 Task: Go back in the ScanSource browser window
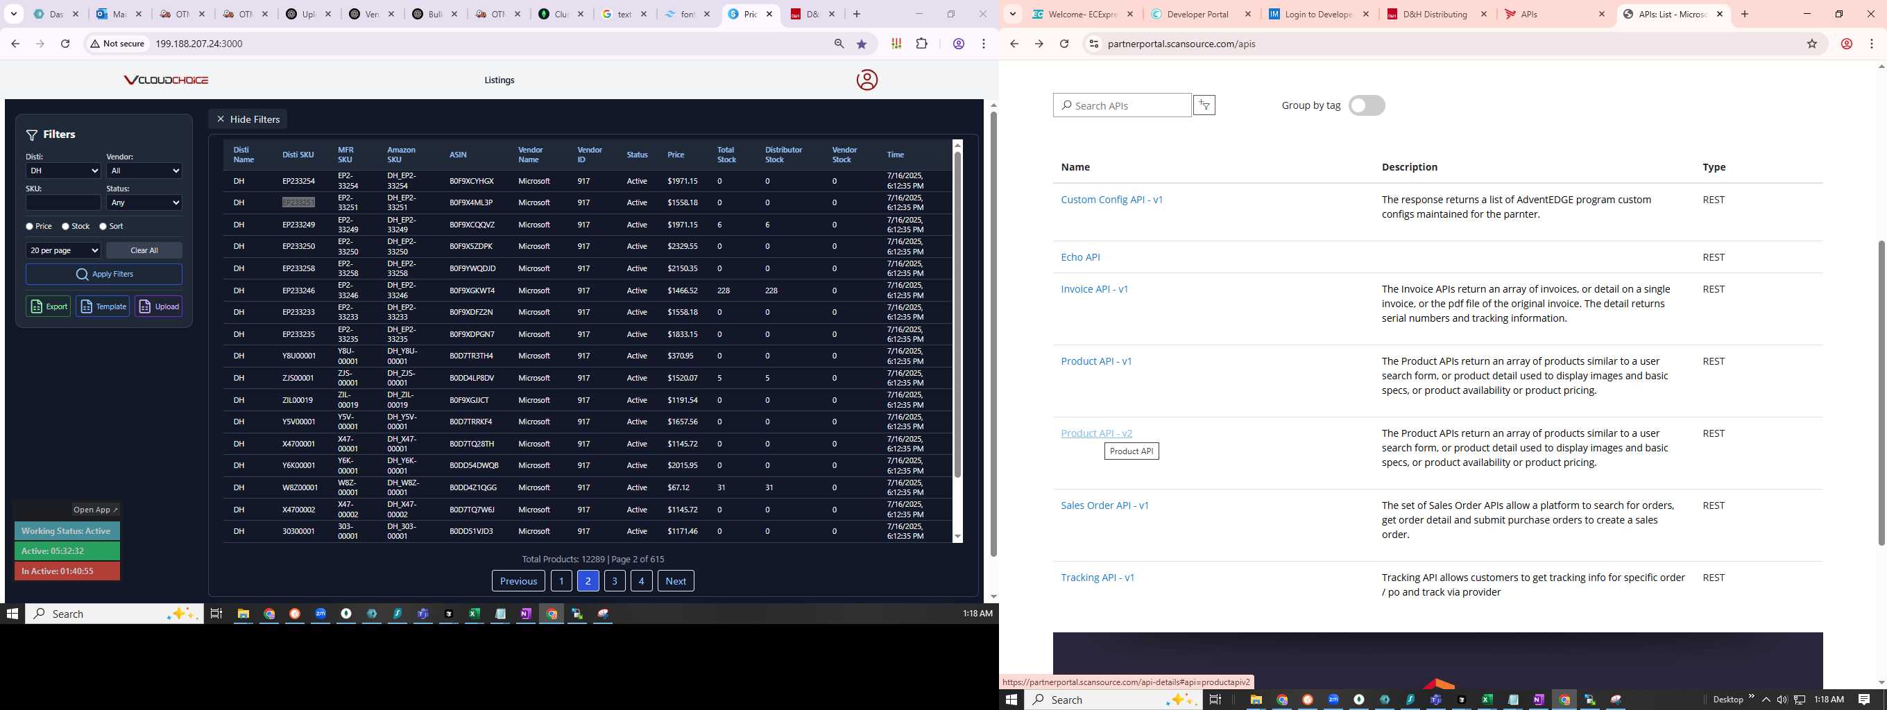click(1014, 44)
